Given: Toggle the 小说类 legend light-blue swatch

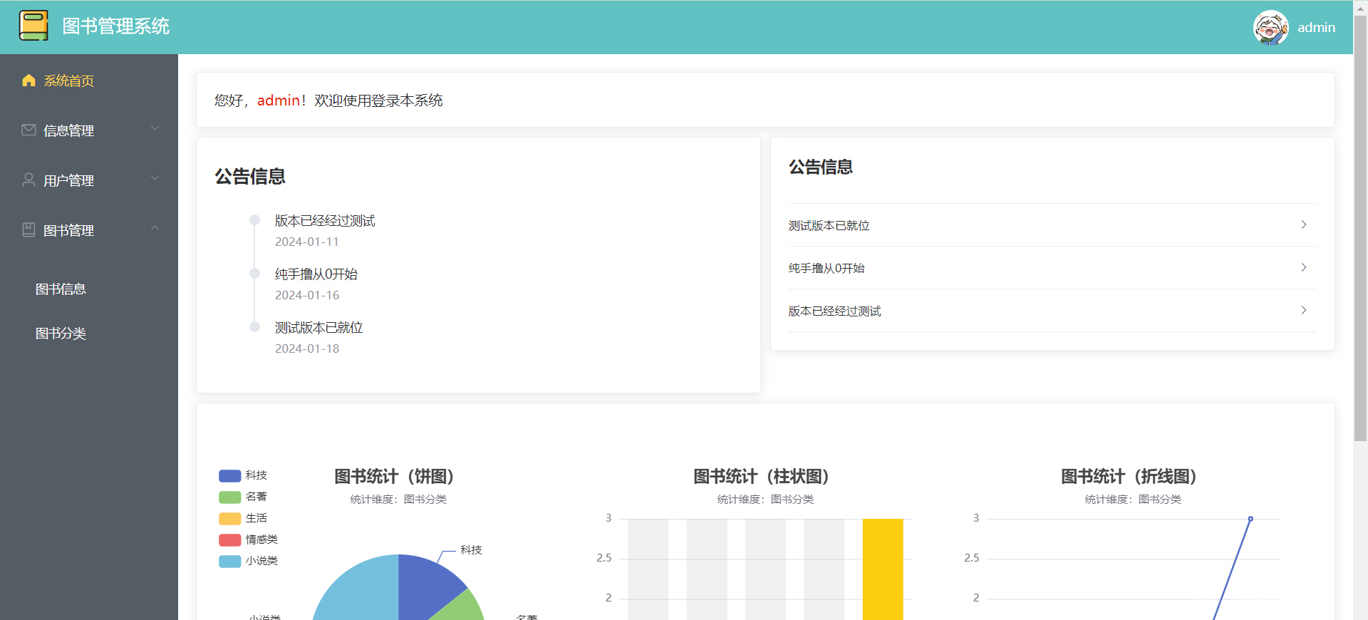Looking at the screenshot, I should coord(229,561).
